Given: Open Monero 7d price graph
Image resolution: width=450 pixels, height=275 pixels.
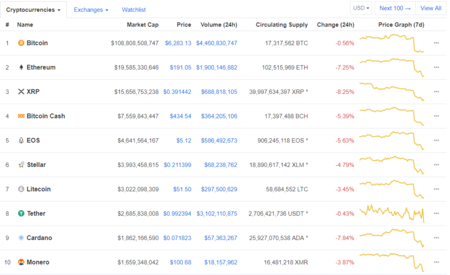Looking at the screenshot, I should coord(391,262).
